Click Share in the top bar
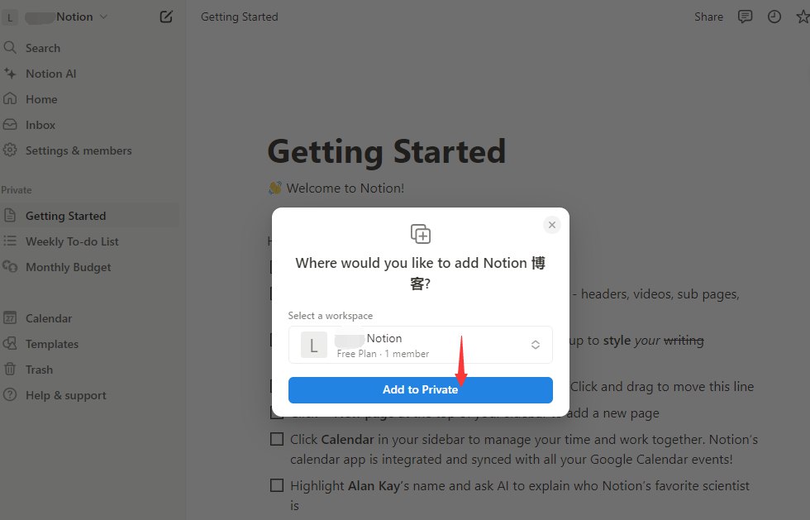Image resolution: width=810 pixels, height=520 pixels. (708, 17)
